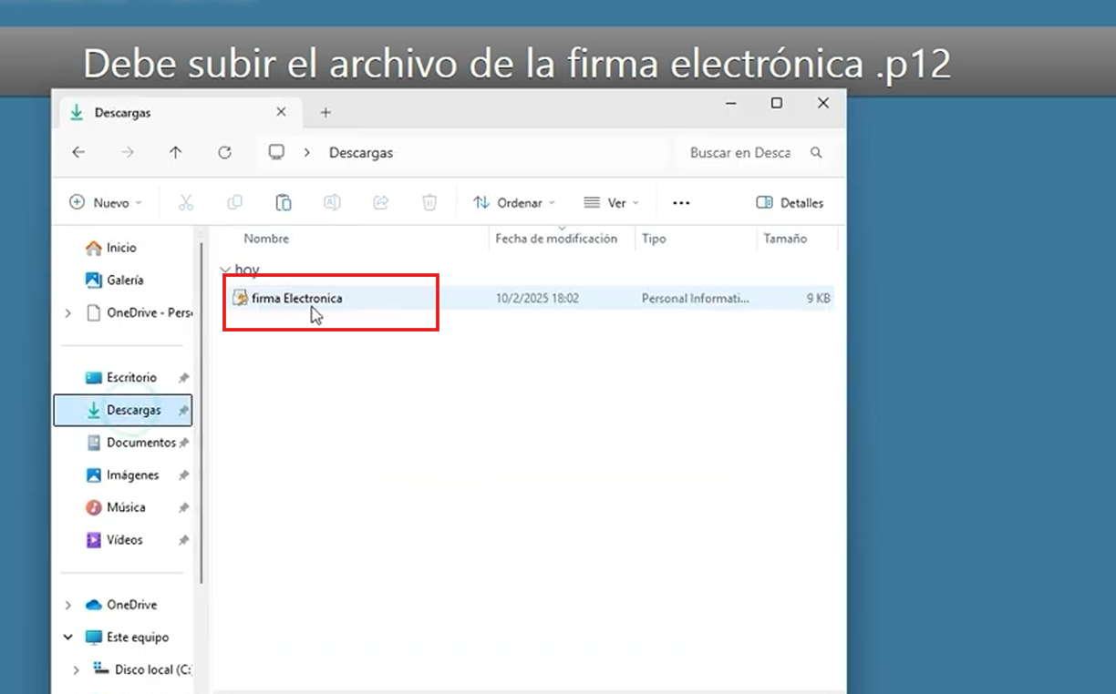Open the Ver view dropdown
Screen dimensions: 1116x694
coord(611,203)
